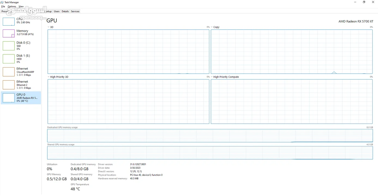Click DirectX version 12 (FL 12.1)
The width and height of the screenshot is (378, 196).
(136, 171)
